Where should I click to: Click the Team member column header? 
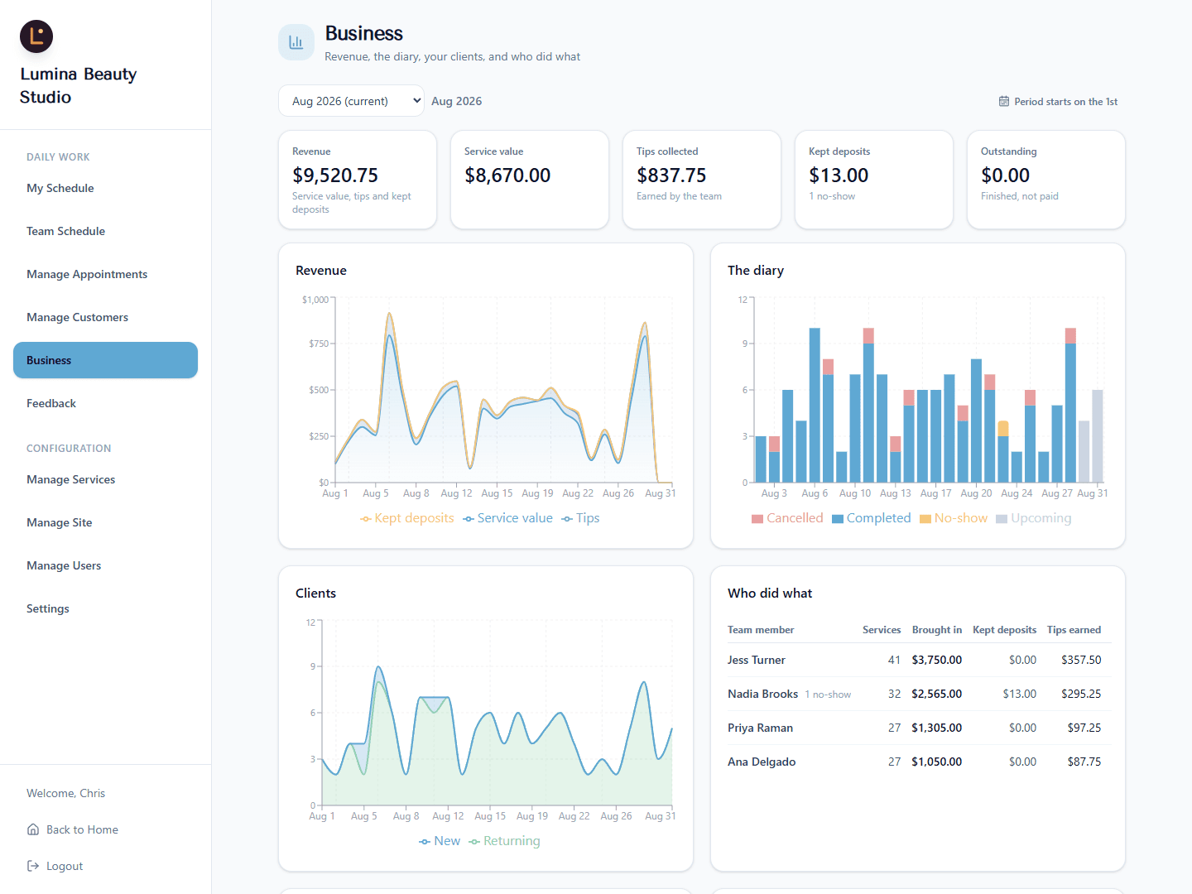point(761,630)
